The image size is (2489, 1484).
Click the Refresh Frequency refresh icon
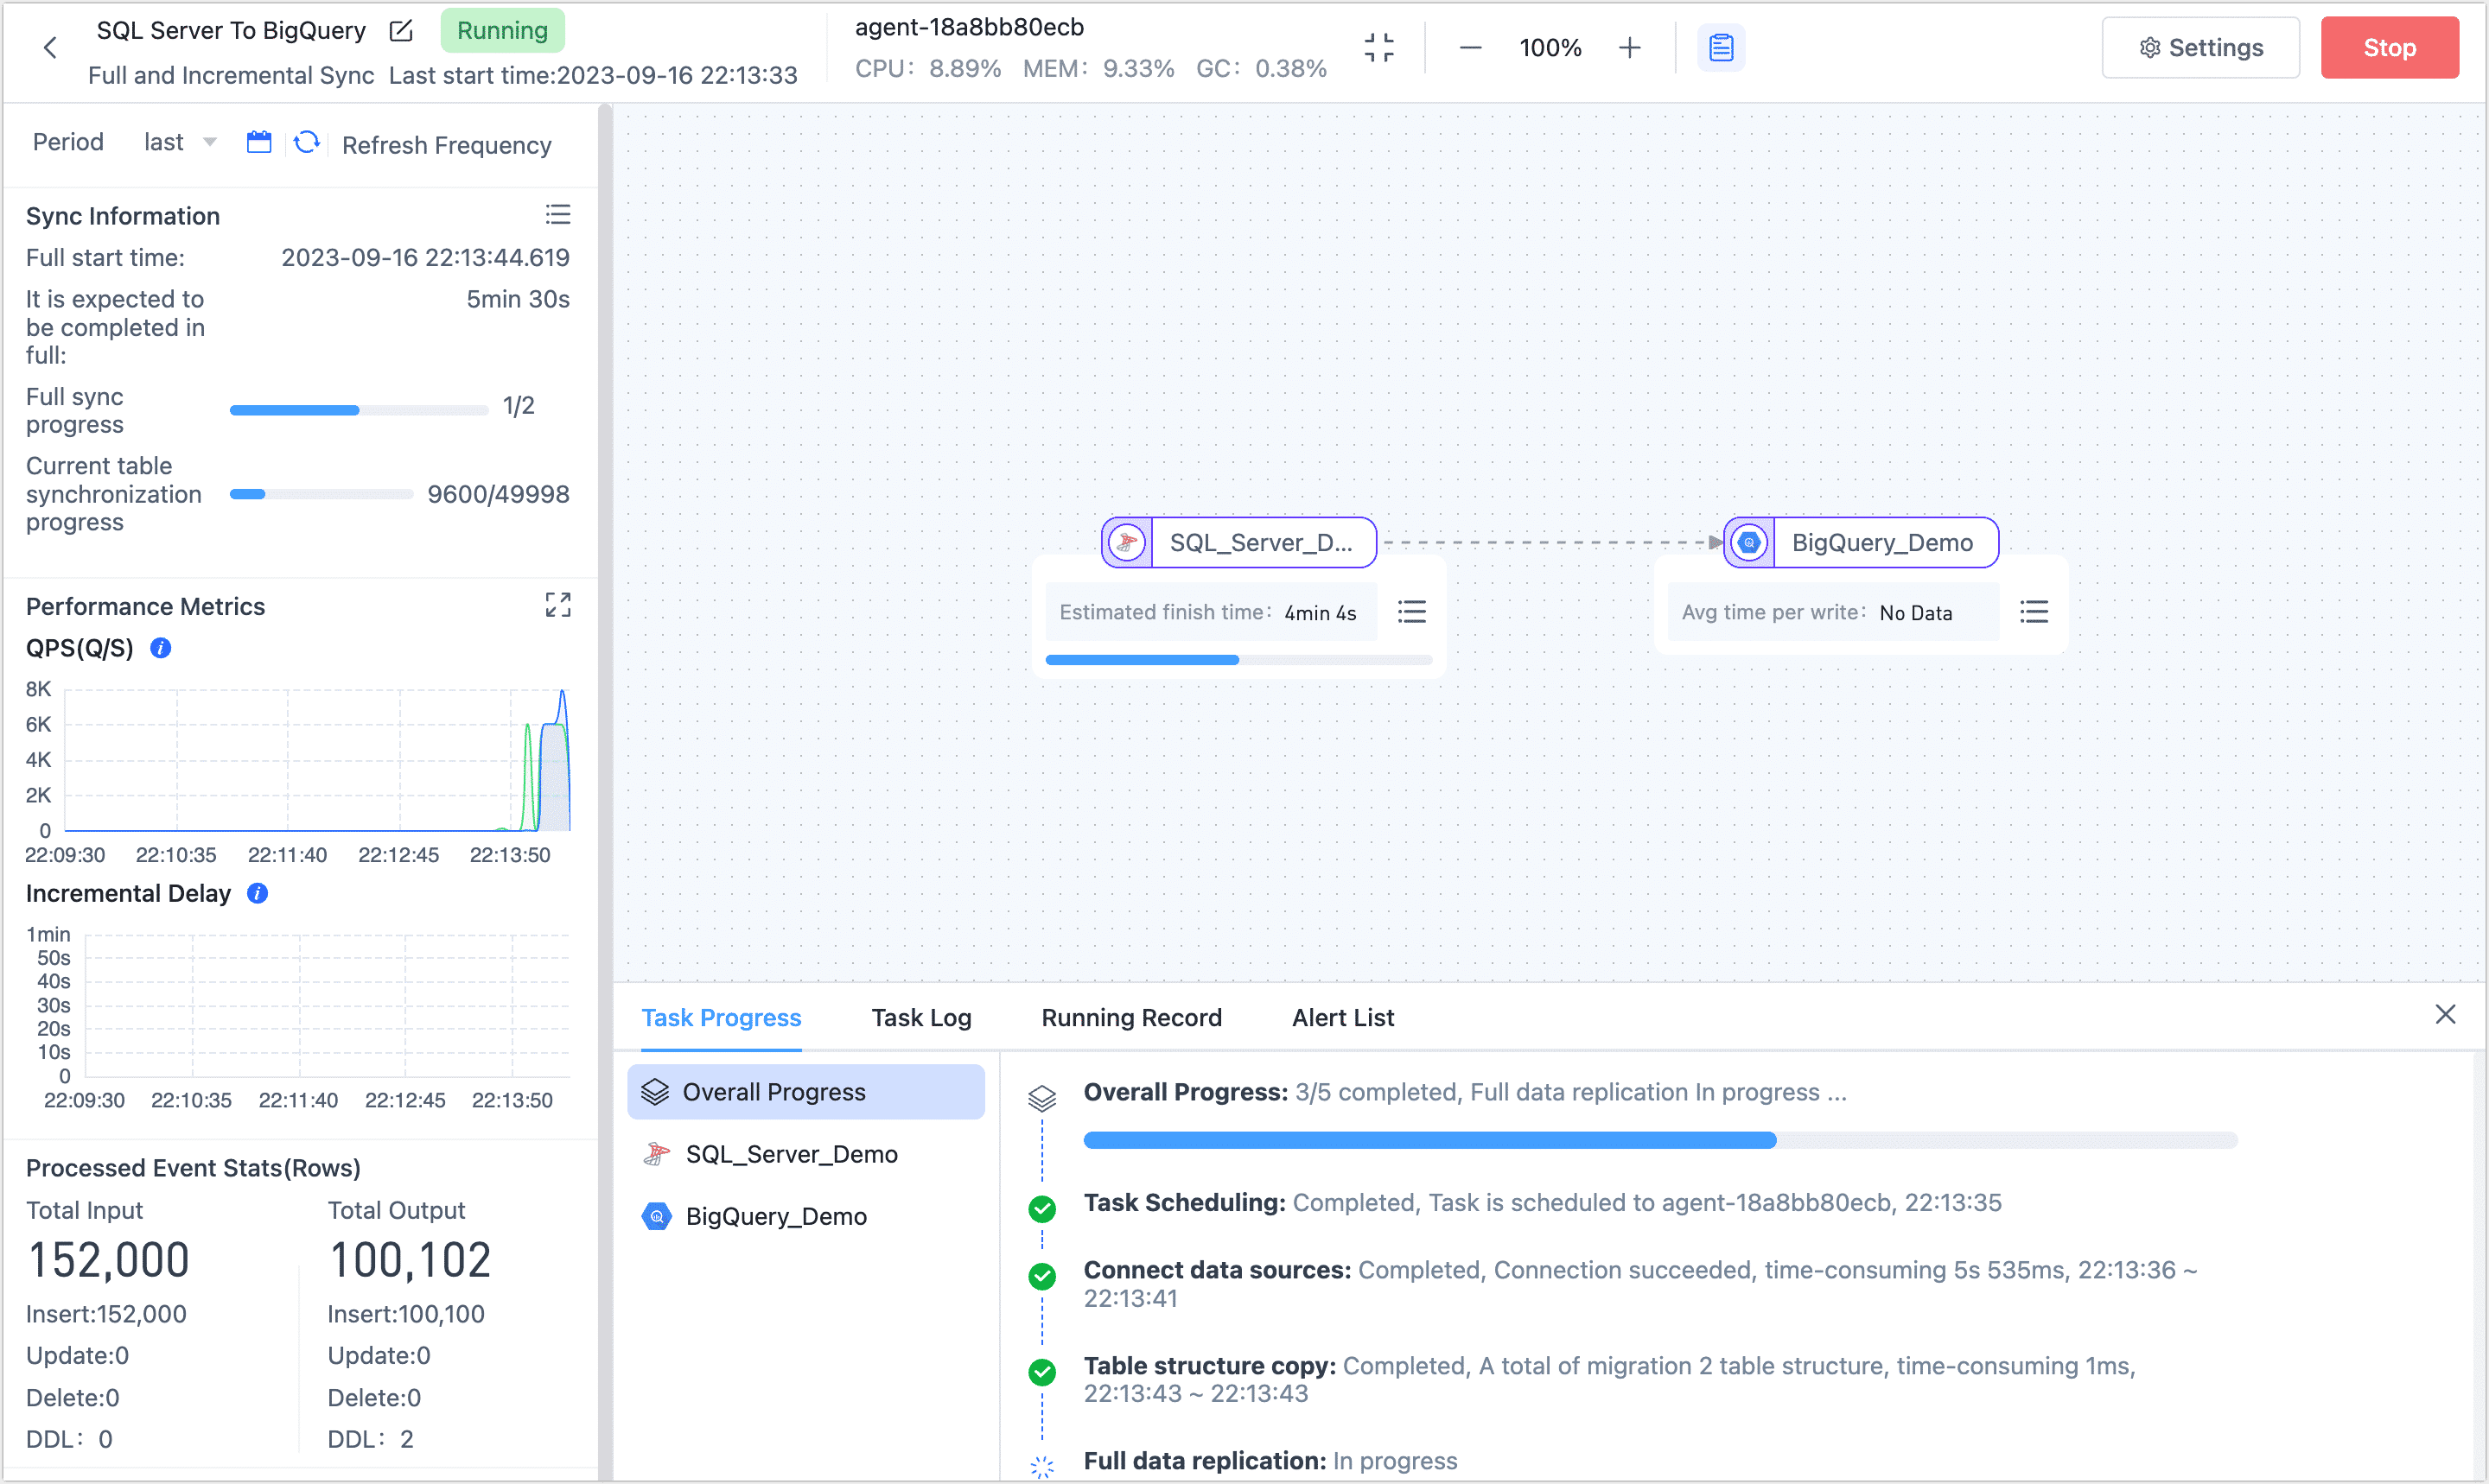click(306, 142)
